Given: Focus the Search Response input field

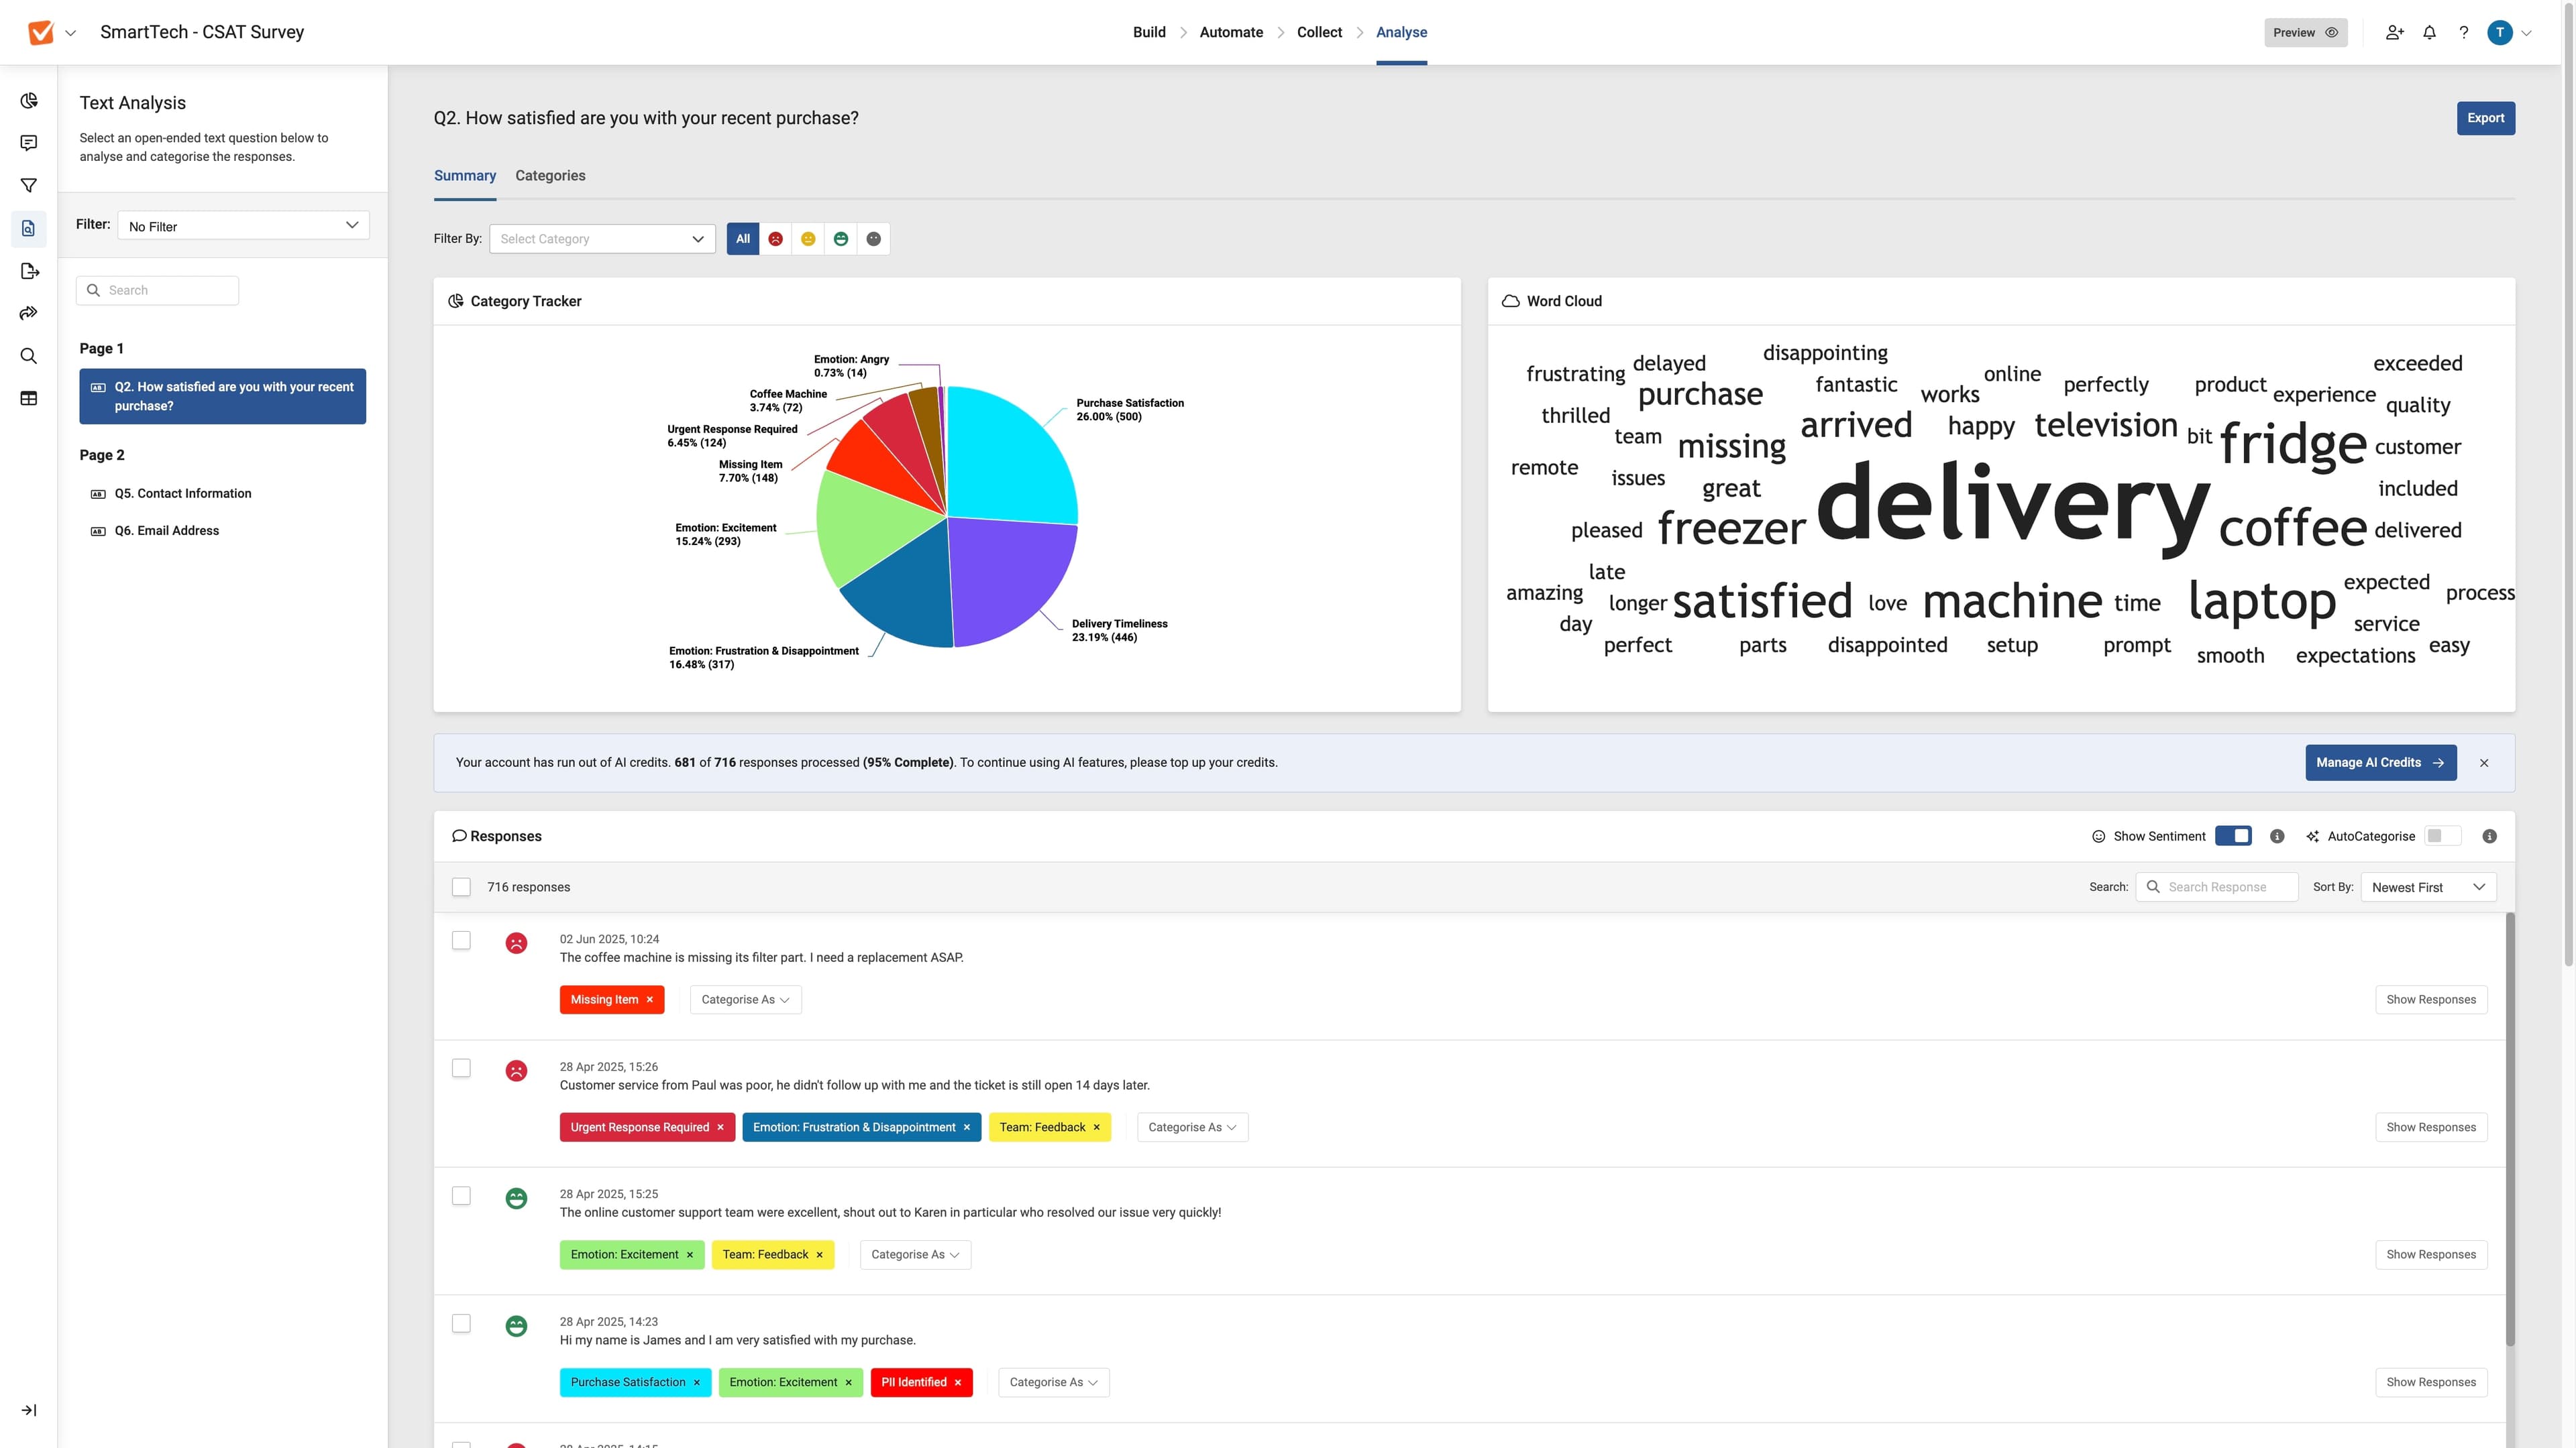Looking at the screenshot, I should [2217, 888].
